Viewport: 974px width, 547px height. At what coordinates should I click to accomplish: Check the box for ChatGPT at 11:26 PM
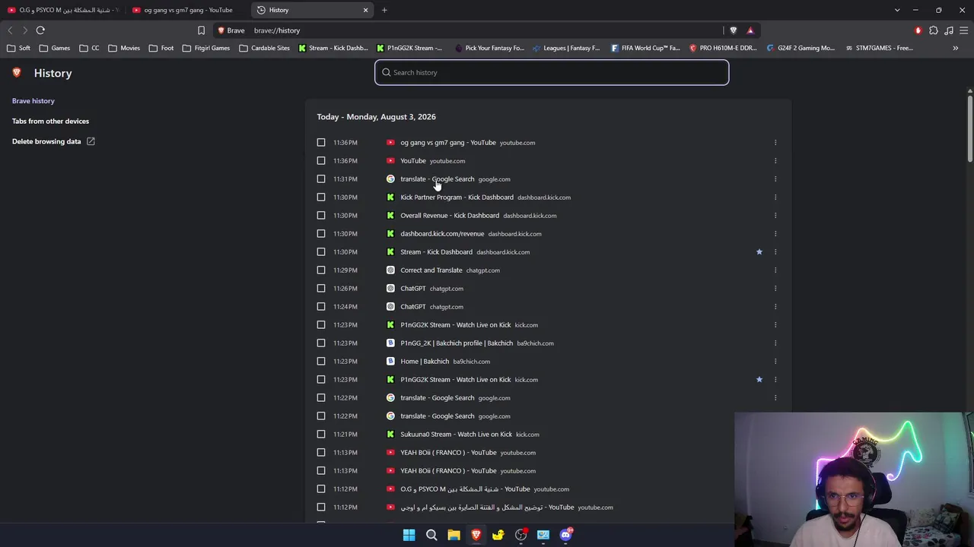coord(321,289)
